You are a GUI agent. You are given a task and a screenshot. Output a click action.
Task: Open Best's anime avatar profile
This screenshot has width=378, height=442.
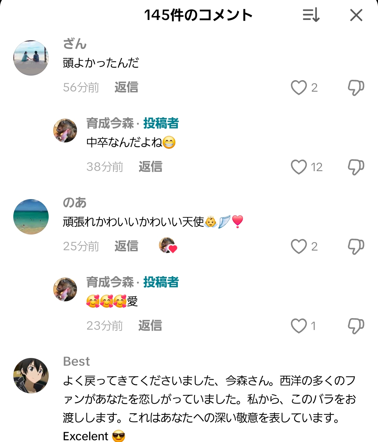pos(31,376)
